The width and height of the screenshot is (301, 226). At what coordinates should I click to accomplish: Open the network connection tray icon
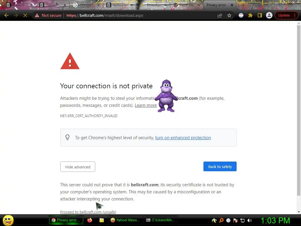coord(243,220)
